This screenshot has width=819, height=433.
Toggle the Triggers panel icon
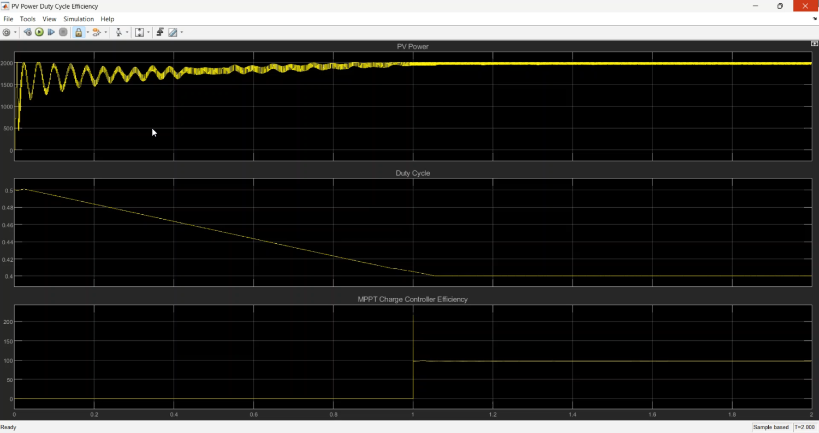(x=160, y=32)
